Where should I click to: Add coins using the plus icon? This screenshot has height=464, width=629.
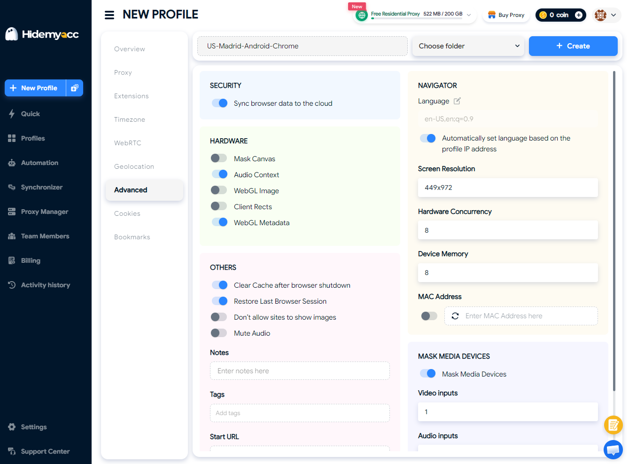pos(579,15)
